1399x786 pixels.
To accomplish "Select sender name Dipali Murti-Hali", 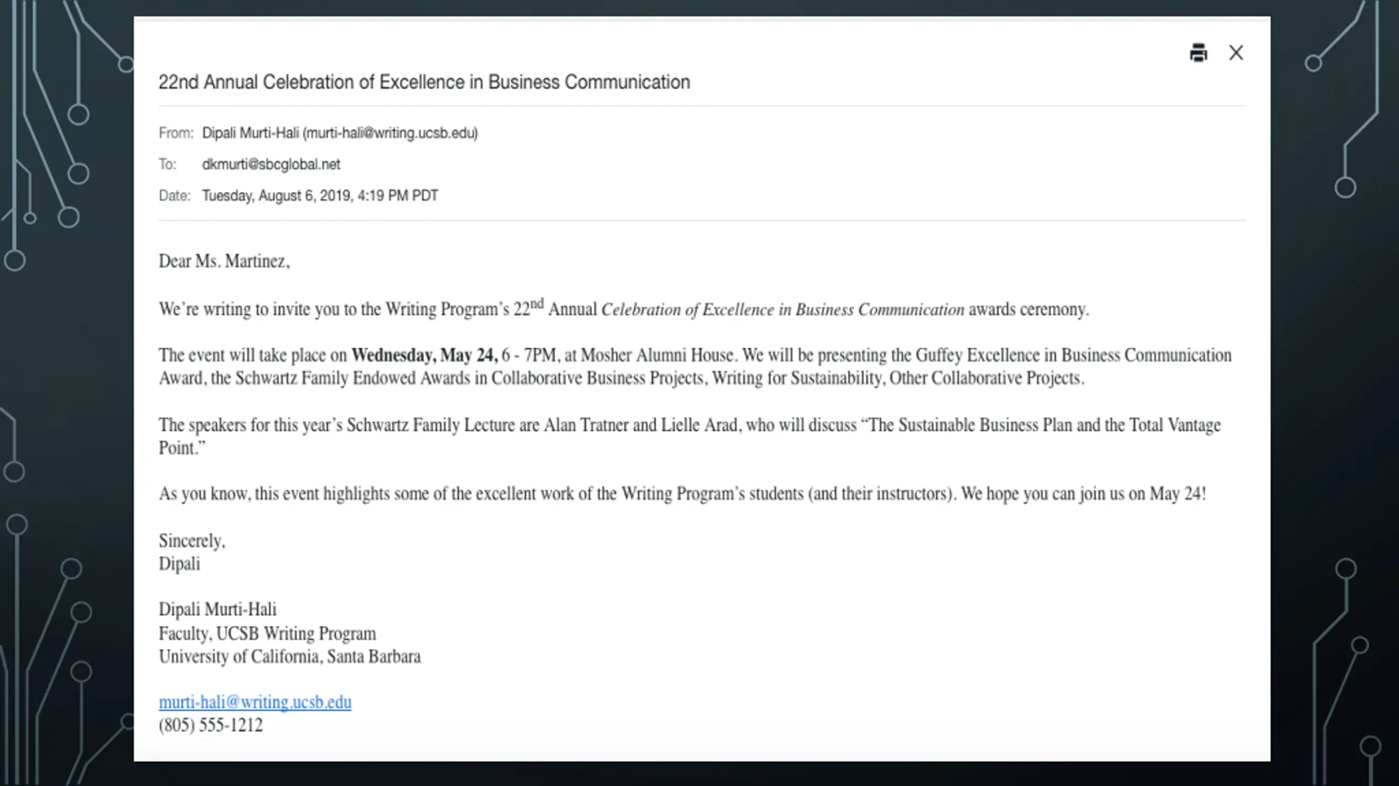I will point(250,133).
